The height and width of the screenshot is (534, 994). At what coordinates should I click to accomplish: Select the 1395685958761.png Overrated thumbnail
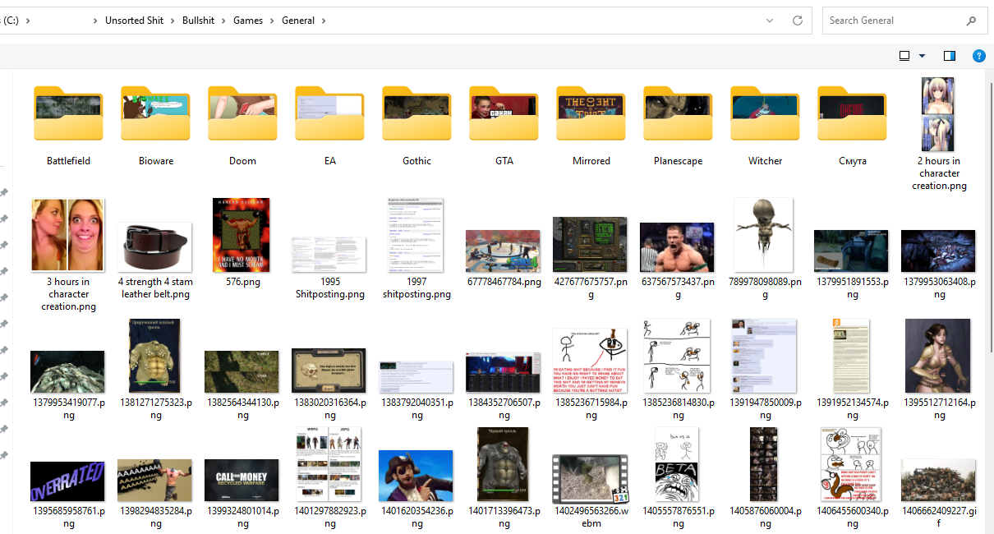pos(68,481)
